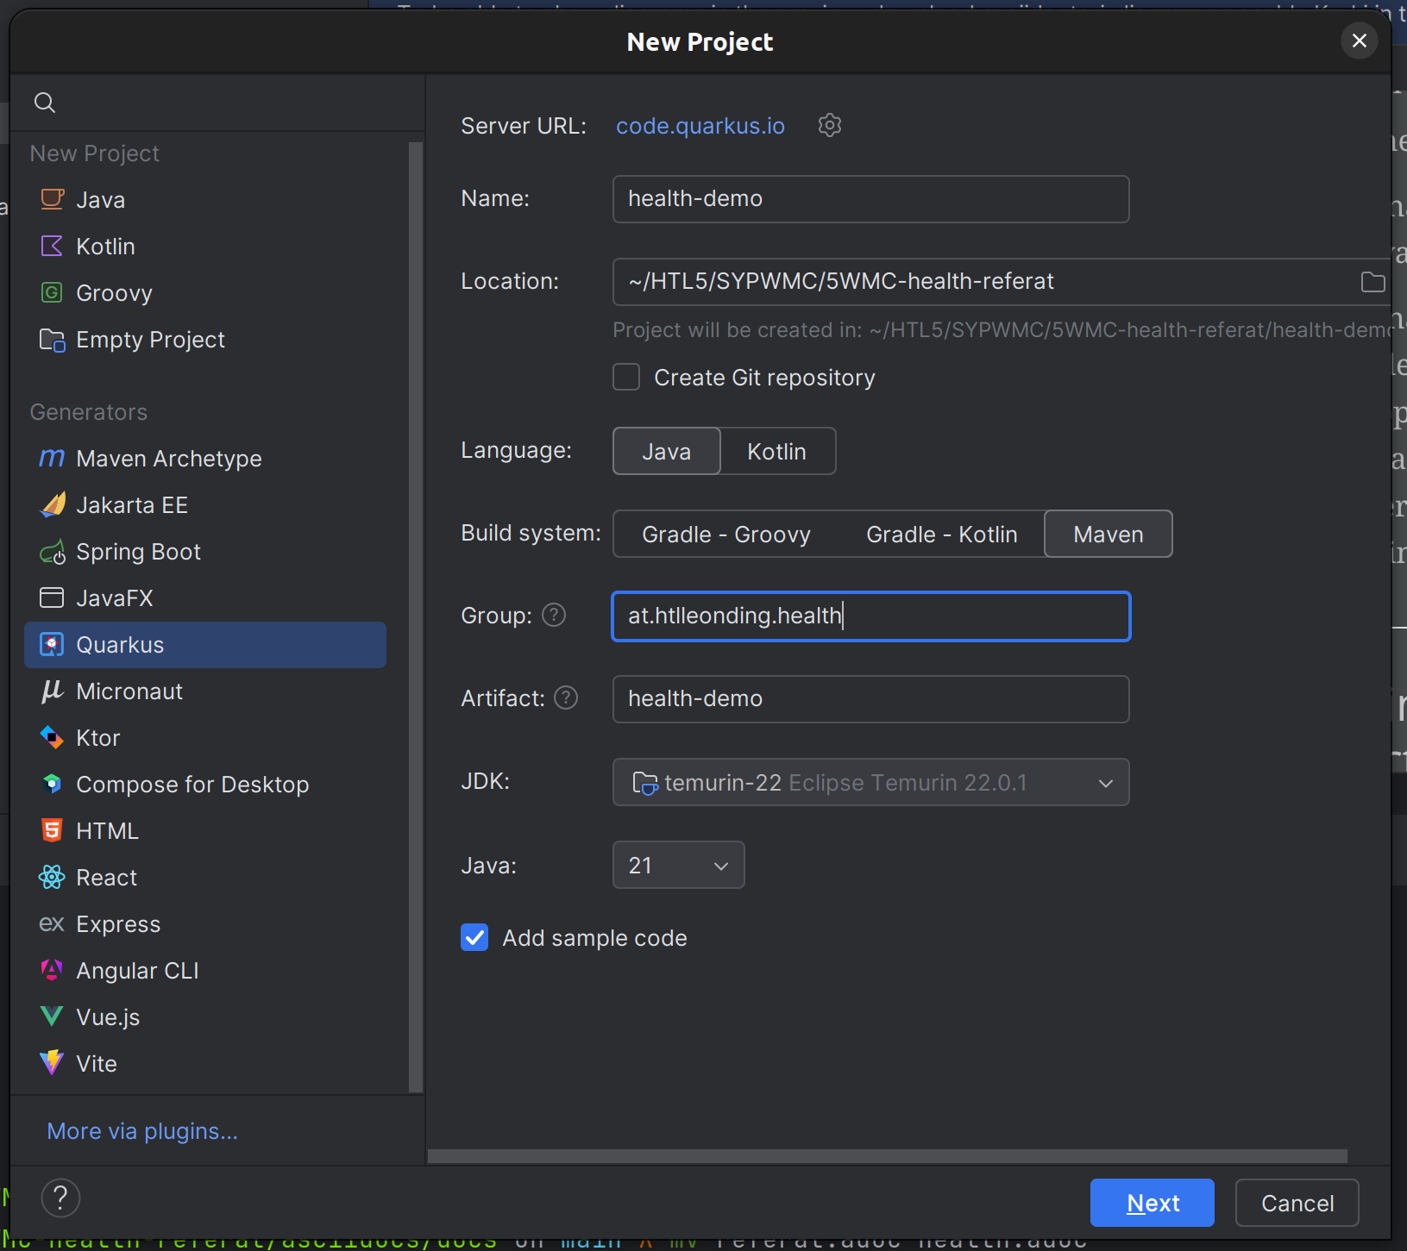Open help with the question mark button
The width and height of the screenshot is (1407, 1251).
pos(60,1198)
